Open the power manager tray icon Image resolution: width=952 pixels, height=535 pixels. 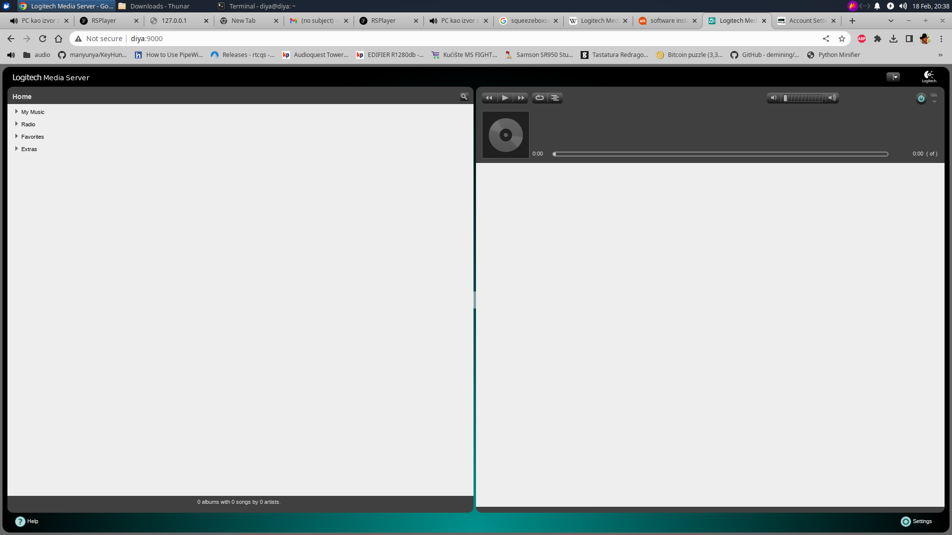890,6
